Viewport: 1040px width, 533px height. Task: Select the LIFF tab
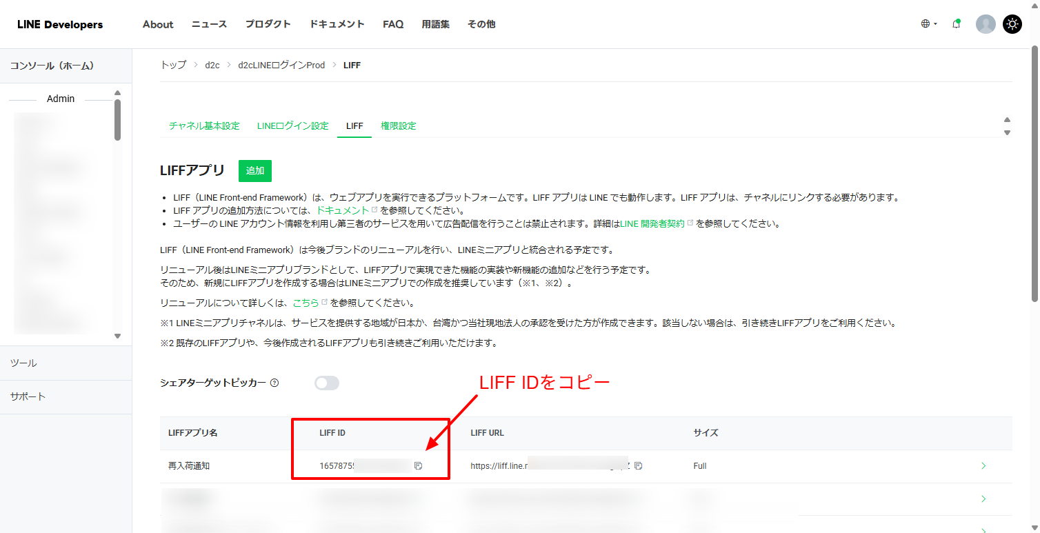[x=354, y=126]
